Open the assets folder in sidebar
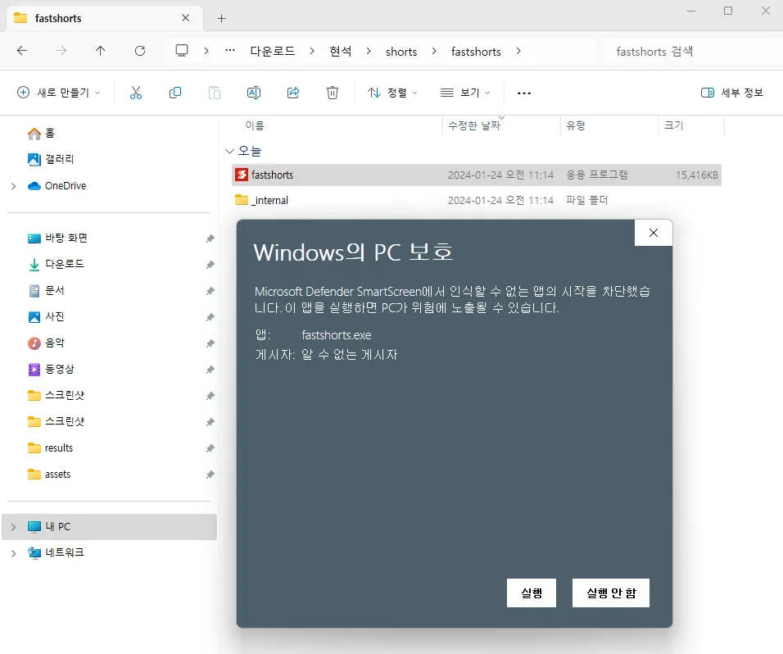This screenshot has height=654, width=783. pyautogui.click(x=49, y=475)
